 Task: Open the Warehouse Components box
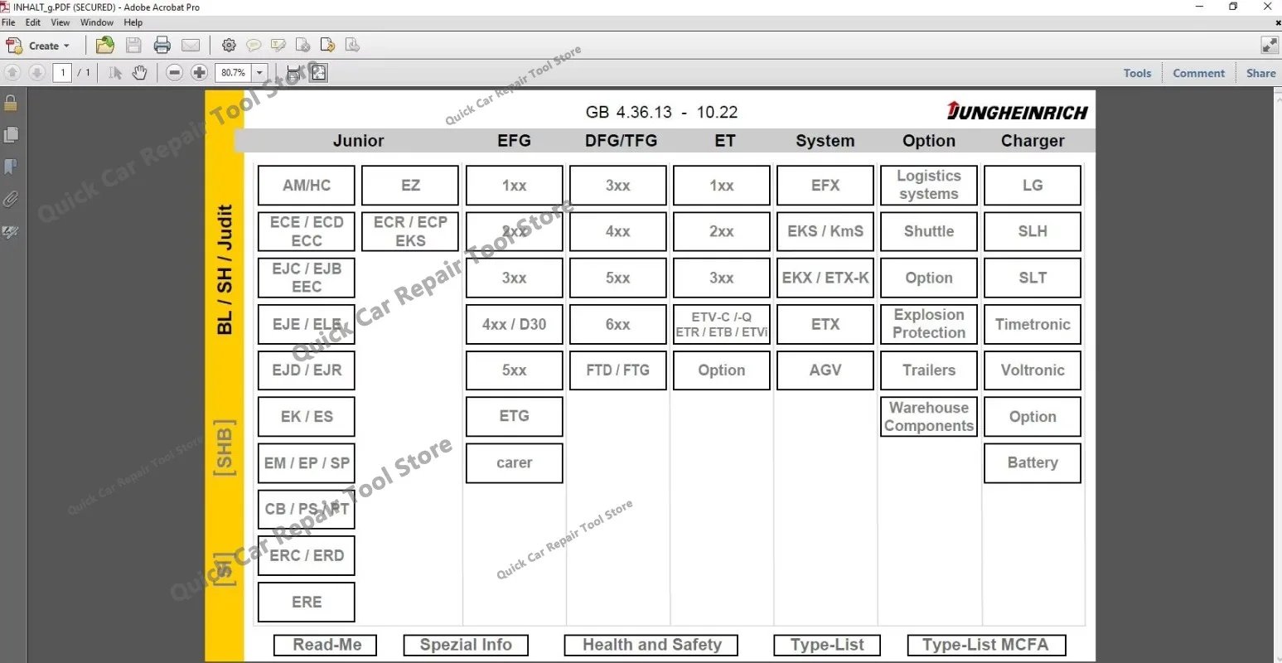929,417
